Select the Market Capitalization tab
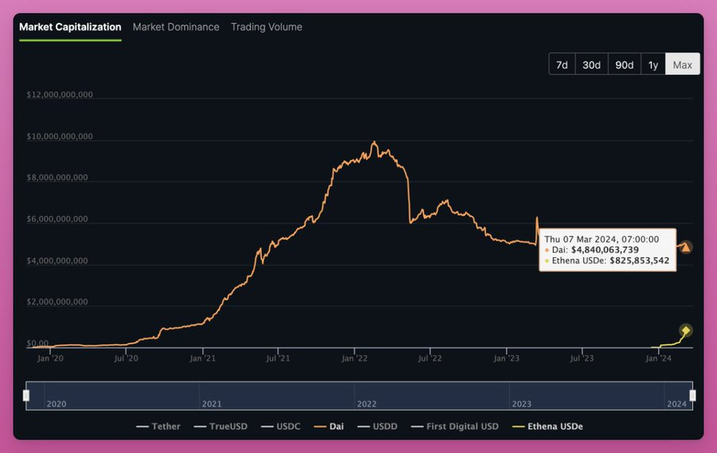The width and height of the screenshot is (717, 453). coord(70,27)
